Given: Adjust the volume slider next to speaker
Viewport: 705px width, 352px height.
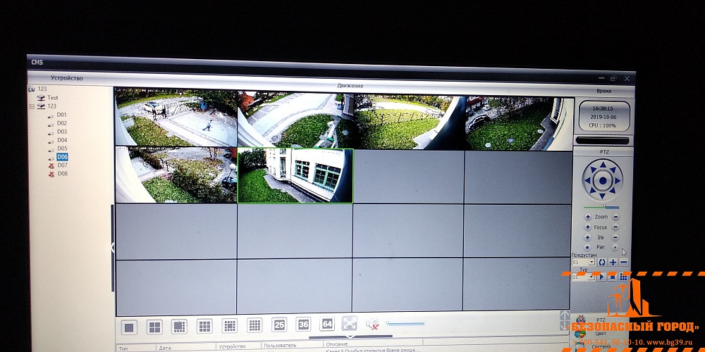Looking at the screenshot, I should coord(405,323).
